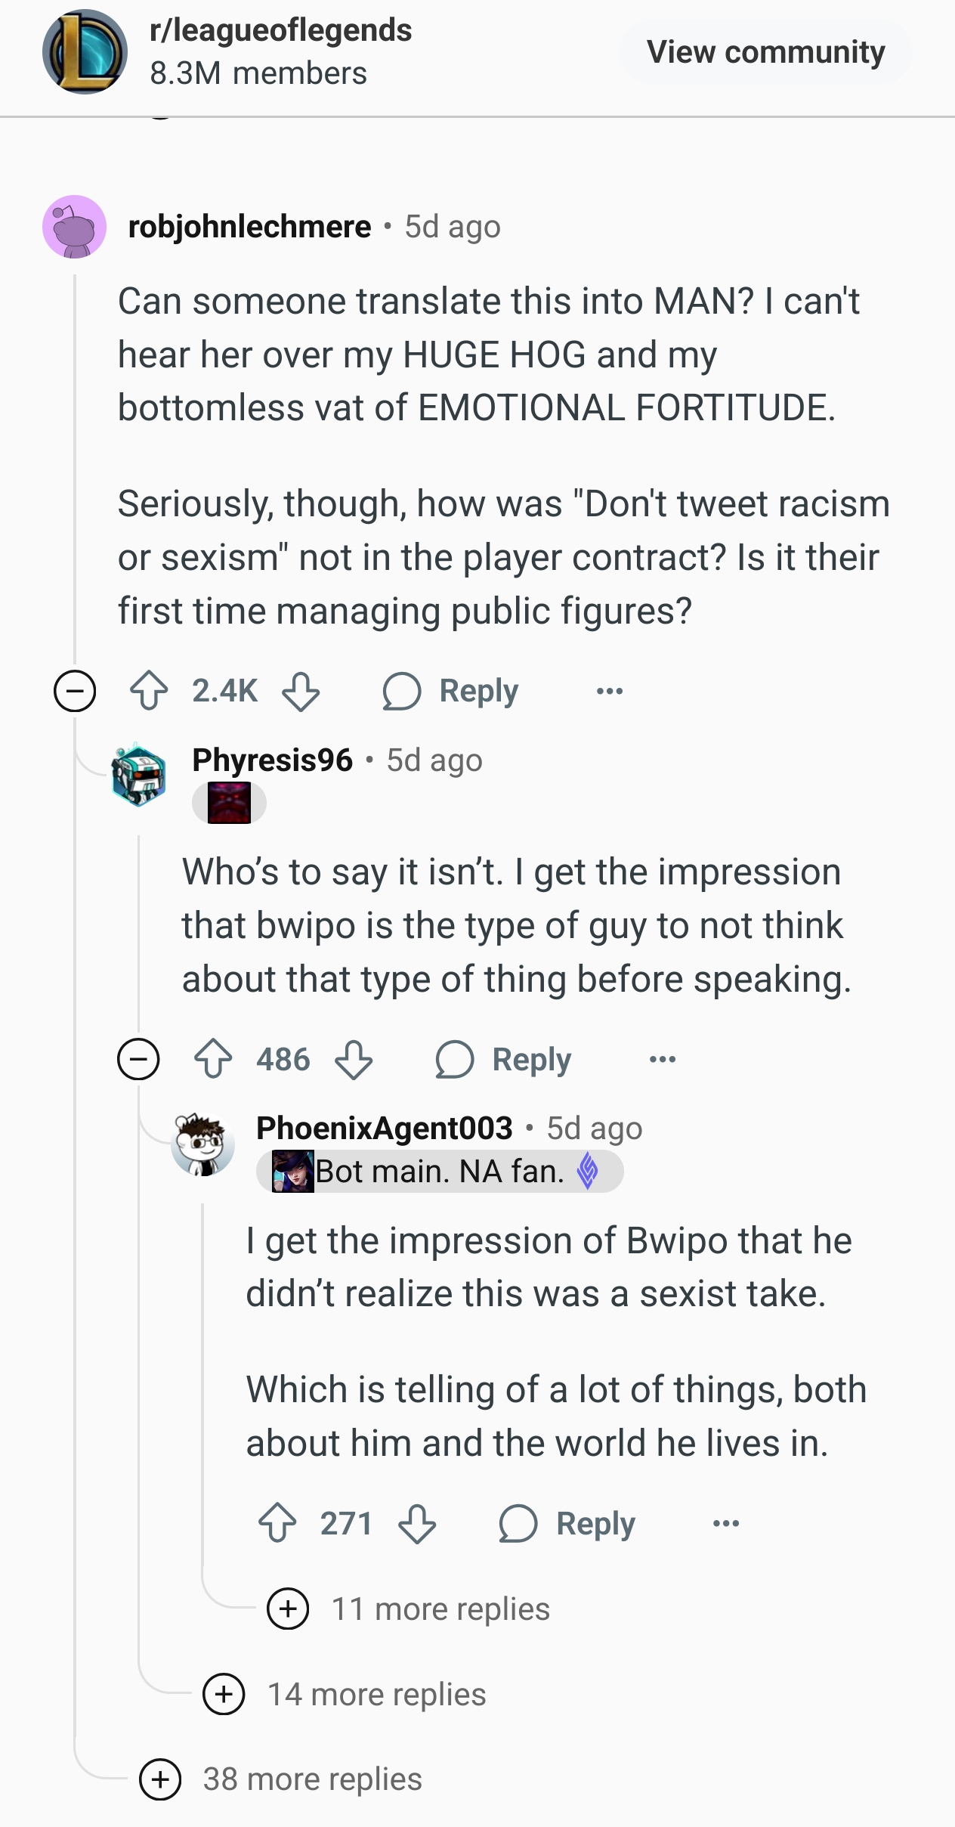Upvote robjohnlechmere's comment
Image resolution: width=955 pixels, height=1827 pixels.
[150, 691]
